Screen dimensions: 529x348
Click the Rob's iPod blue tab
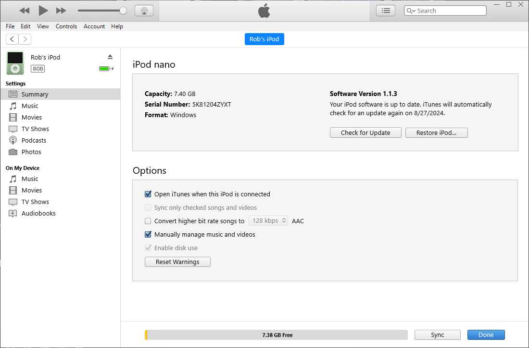(x=264, y=39)
